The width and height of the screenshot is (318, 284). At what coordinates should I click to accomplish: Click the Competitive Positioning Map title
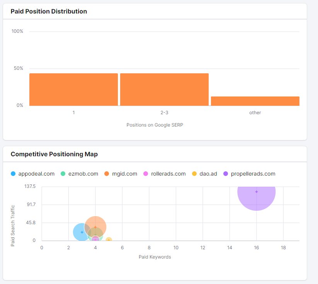[x=54, y=154]
